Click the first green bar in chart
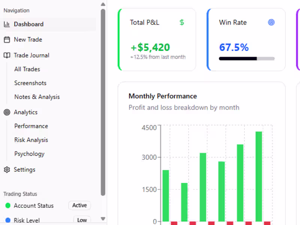 166,195
